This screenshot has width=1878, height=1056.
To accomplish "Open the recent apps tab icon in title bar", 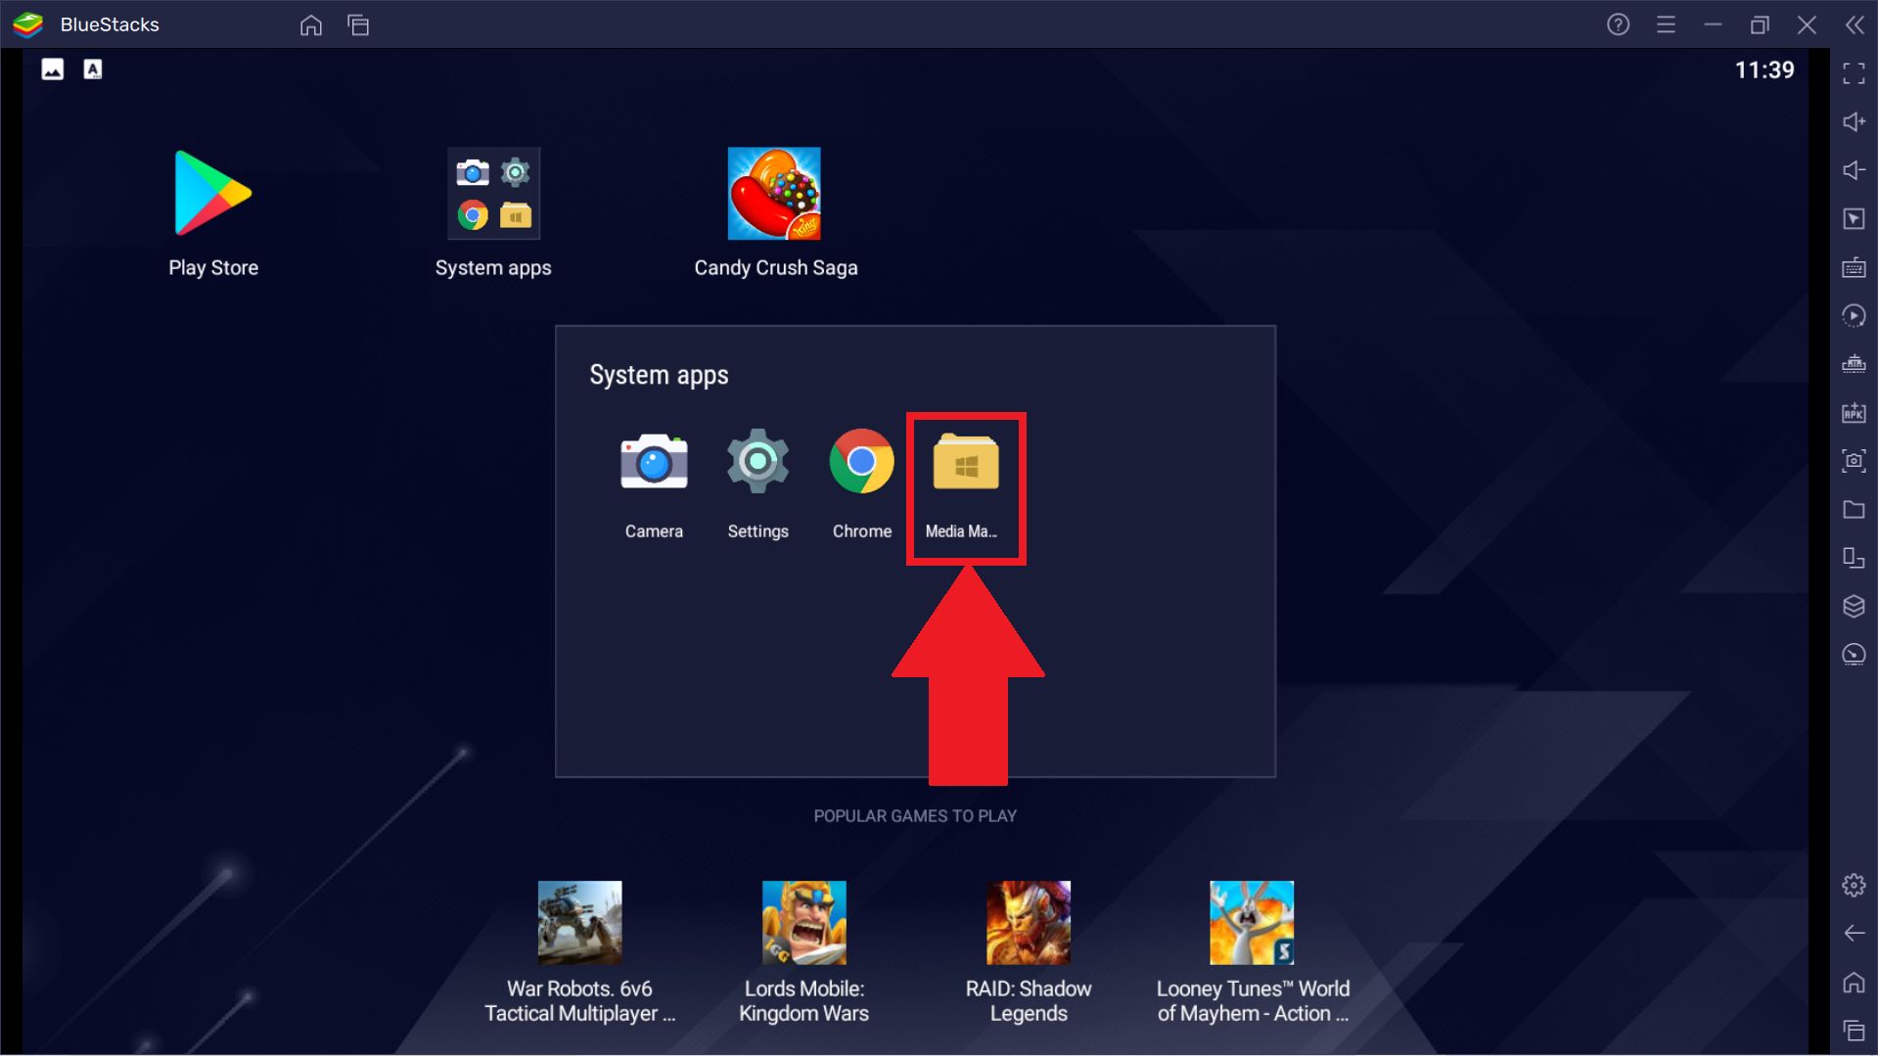I will pyautogui.click(x=359, y=24).
